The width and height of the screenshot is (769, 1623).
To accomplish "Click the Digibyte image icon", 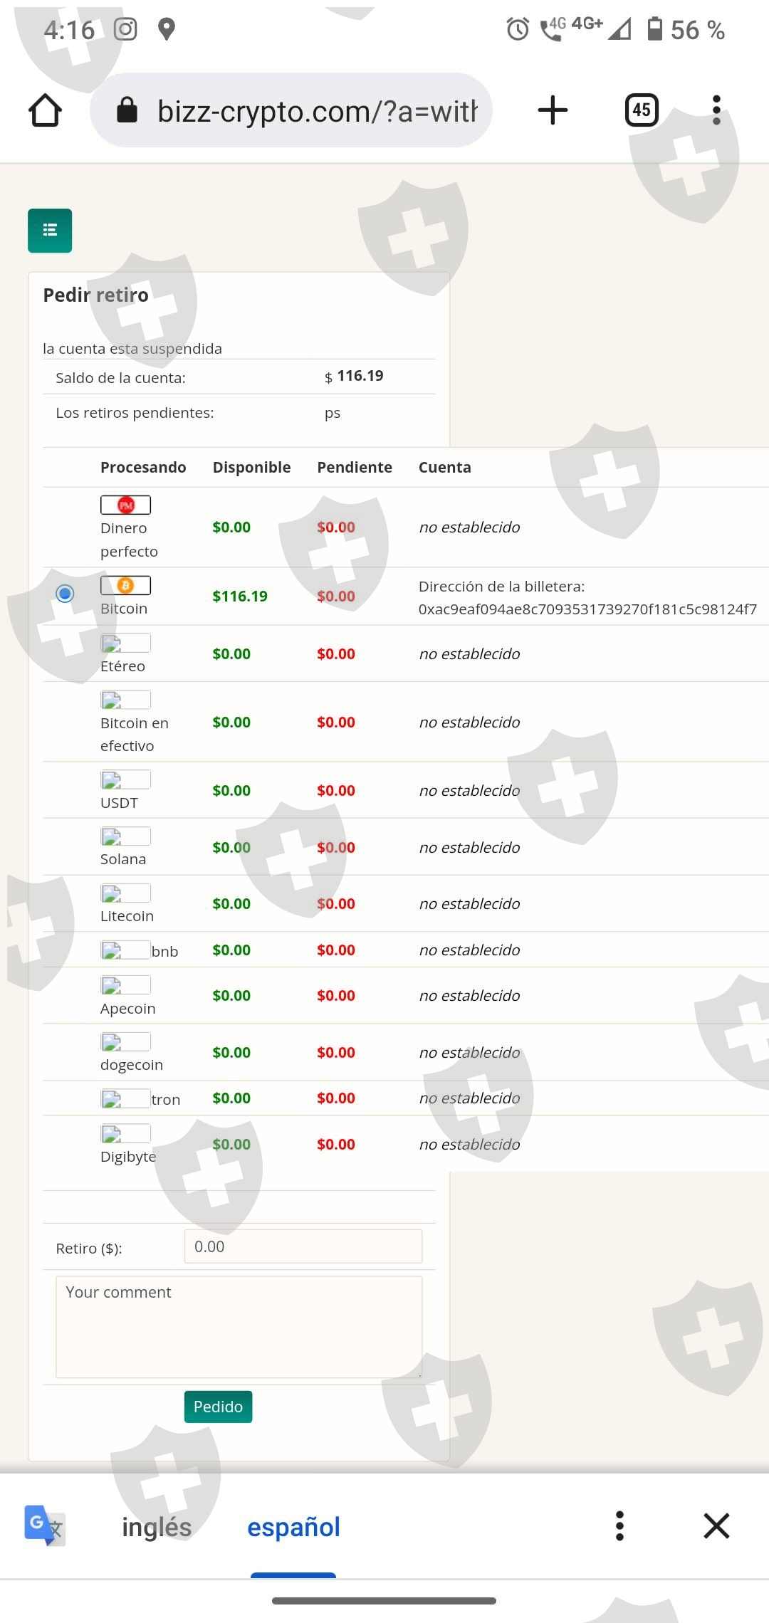I will [125, 1133].
